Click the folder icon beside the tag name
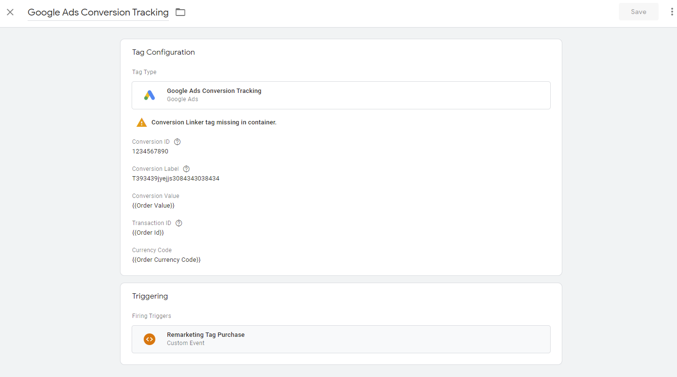This screenshot has height=377, width=677. tap(181, 12)
